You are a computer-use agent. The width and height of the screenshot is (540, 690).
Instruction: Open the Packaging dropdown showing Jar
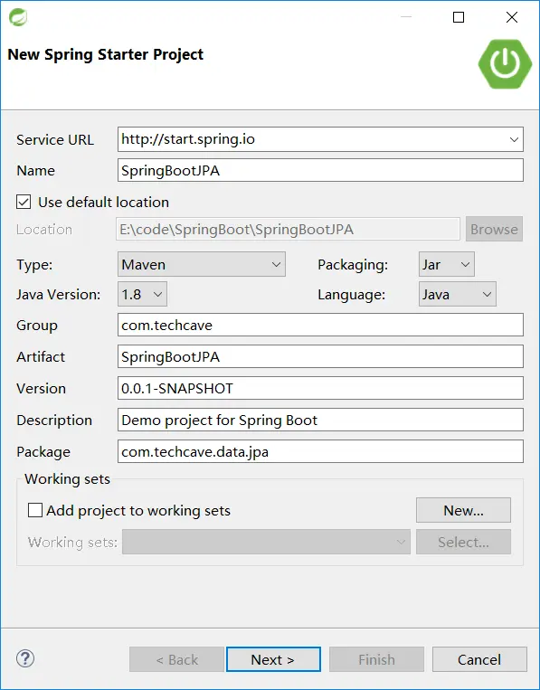point(446,264)
